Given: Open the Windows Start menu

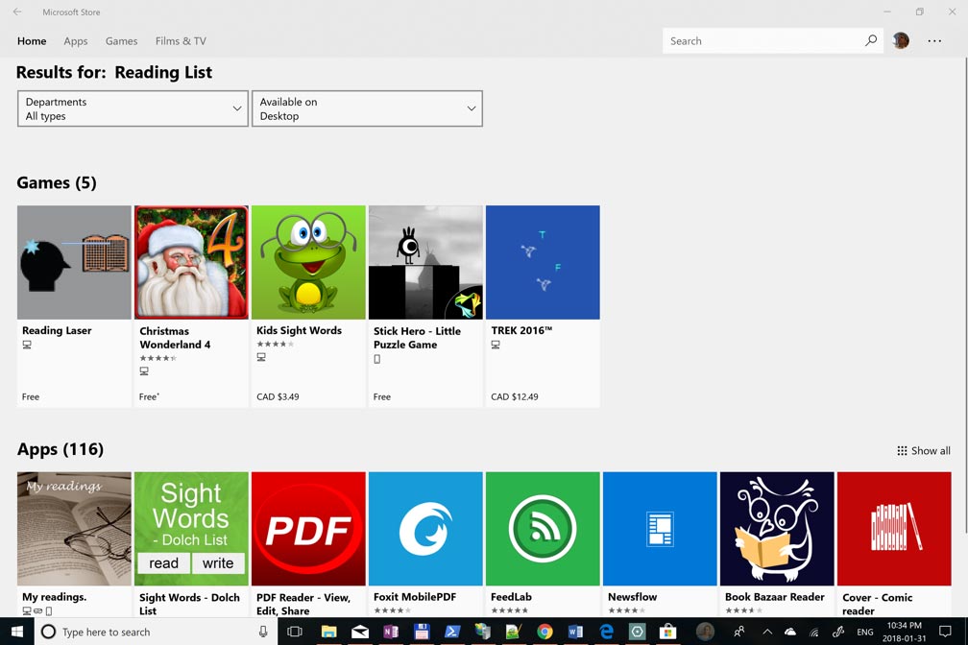Looking at the screenshot, I should coord(17,632).
